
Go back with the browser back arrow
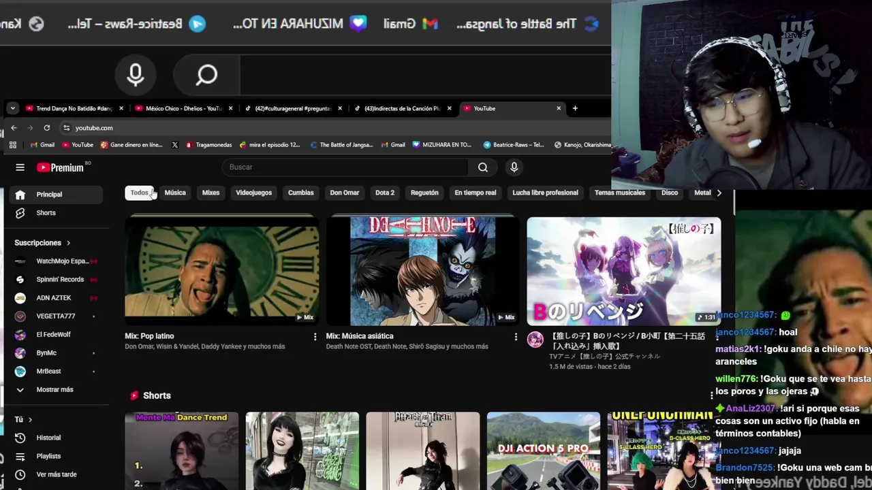[x=14, y=128]
